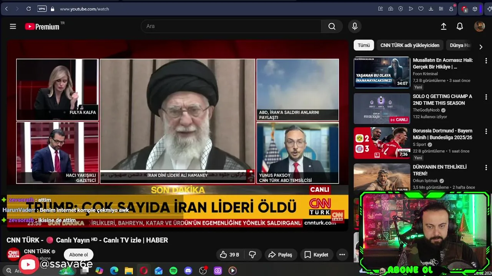Click the CNN TÜRK channel avatar below video
492x276 pixels.
coord(13,255)
